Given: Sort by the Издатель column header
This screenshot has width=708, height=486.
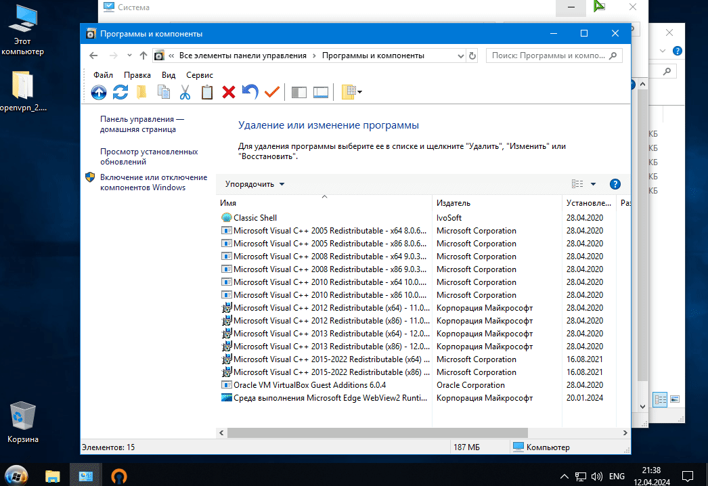Looking at the screenshot, I should point(497,203).
